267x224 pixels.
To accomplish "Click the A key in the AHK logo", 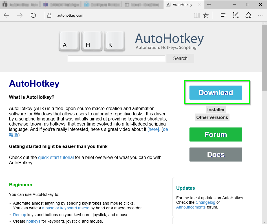I will (x=69, y=41).
